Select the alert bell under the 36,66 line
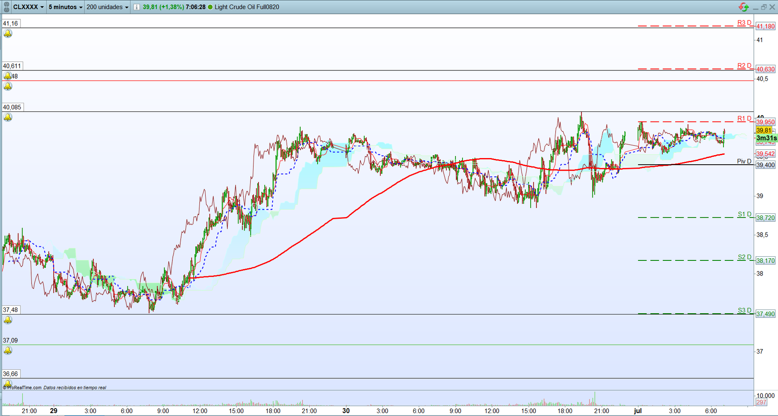 point(8,383)
